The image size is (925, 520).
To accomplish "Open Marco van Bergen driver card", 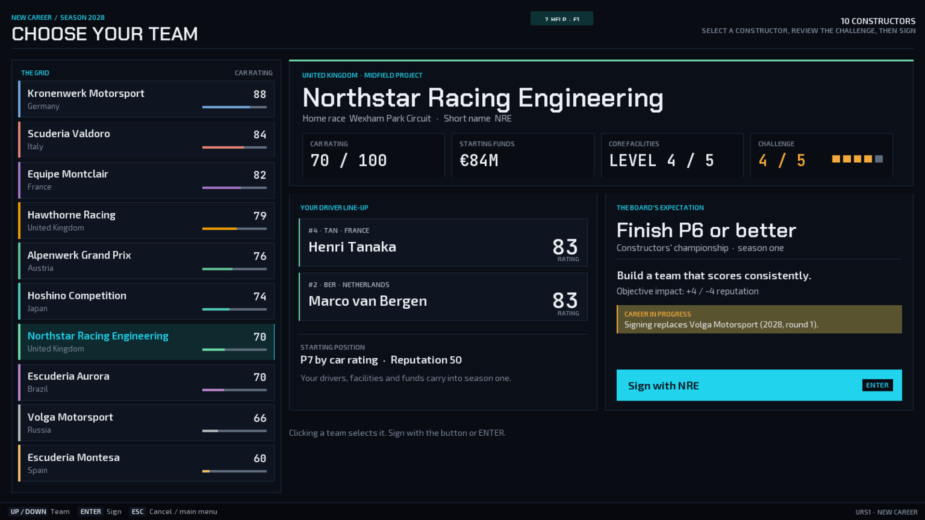I will [x=443, y=297].
